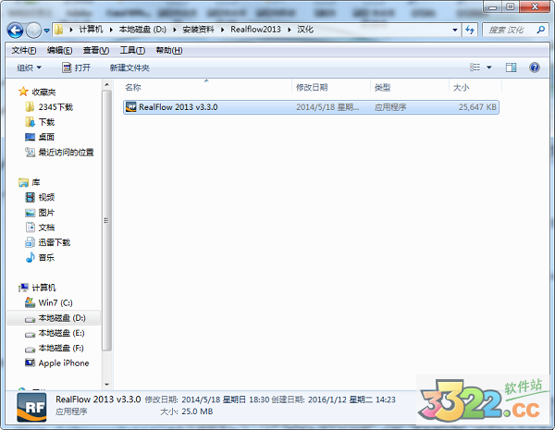
Task: Click 新建文件夹 to create a folder
Action: (129, 68)
